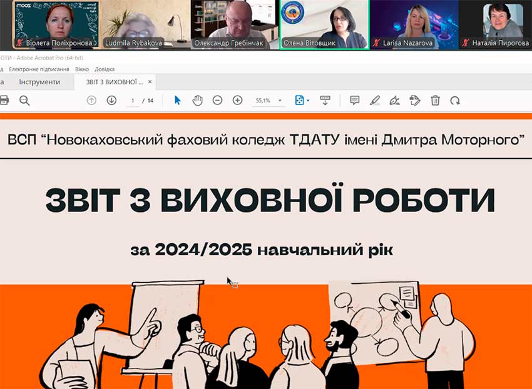Image resolution: width=532 pixels, height=389 pixels.
Task: Click the scrolling mode toolbar icon
Action: click(325, 100)
